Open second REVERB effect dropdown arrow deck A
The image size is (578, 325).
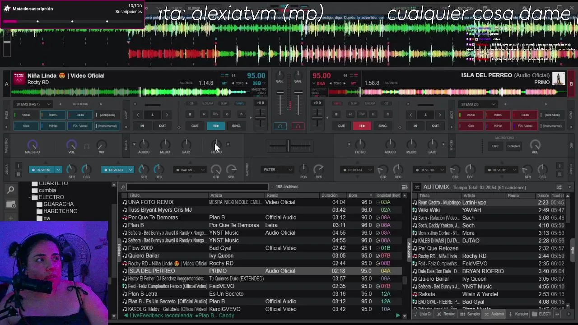pyautogui.click(x=130, y=170)
